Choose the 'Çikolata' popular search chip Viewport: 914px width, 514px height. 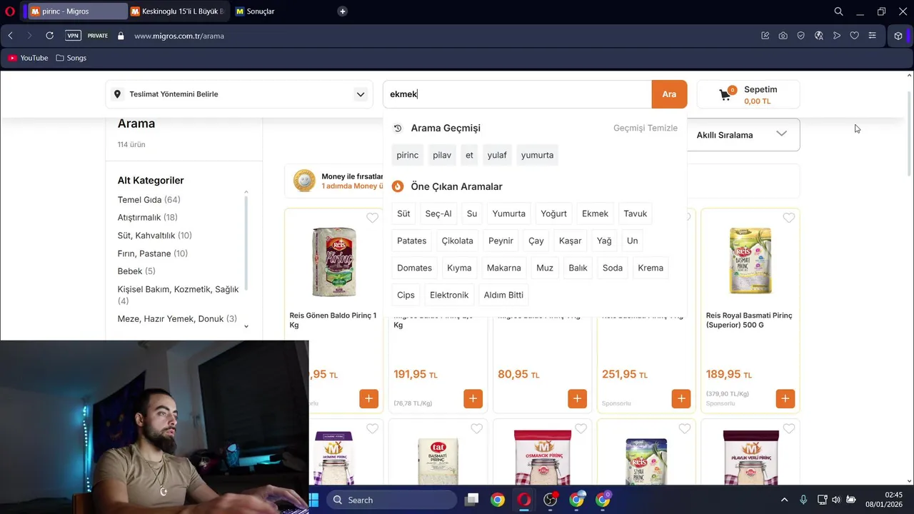pyautogui.click(x=457, y=241)
